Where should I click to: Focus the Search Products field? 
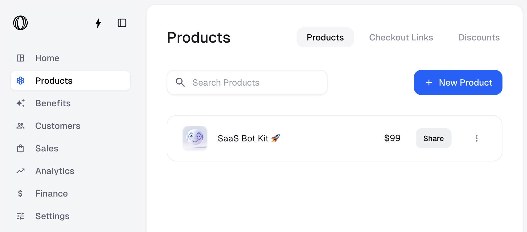[x=247, y=82]
